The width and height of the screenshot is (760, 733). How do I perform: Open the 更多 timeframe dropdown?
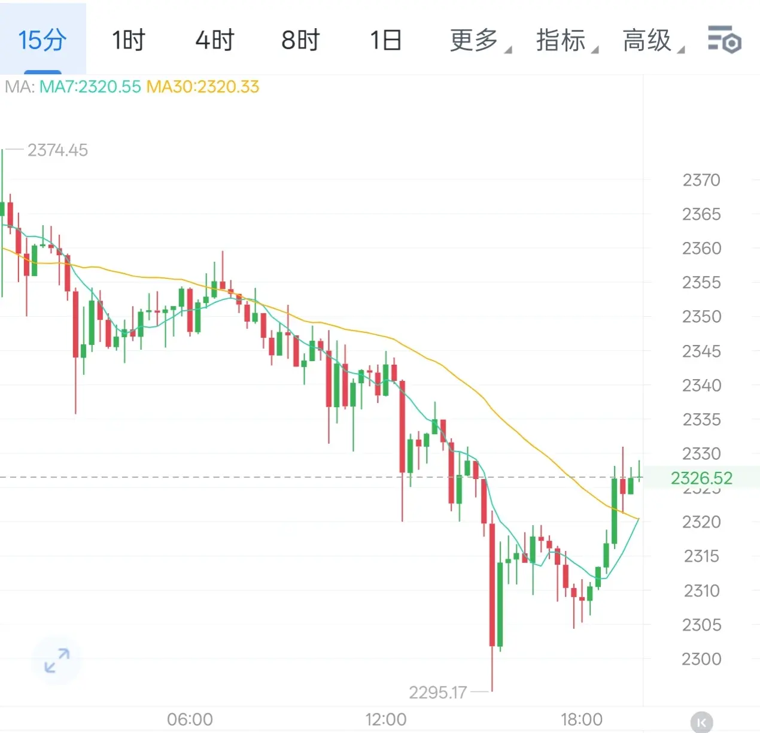(480, 40)
